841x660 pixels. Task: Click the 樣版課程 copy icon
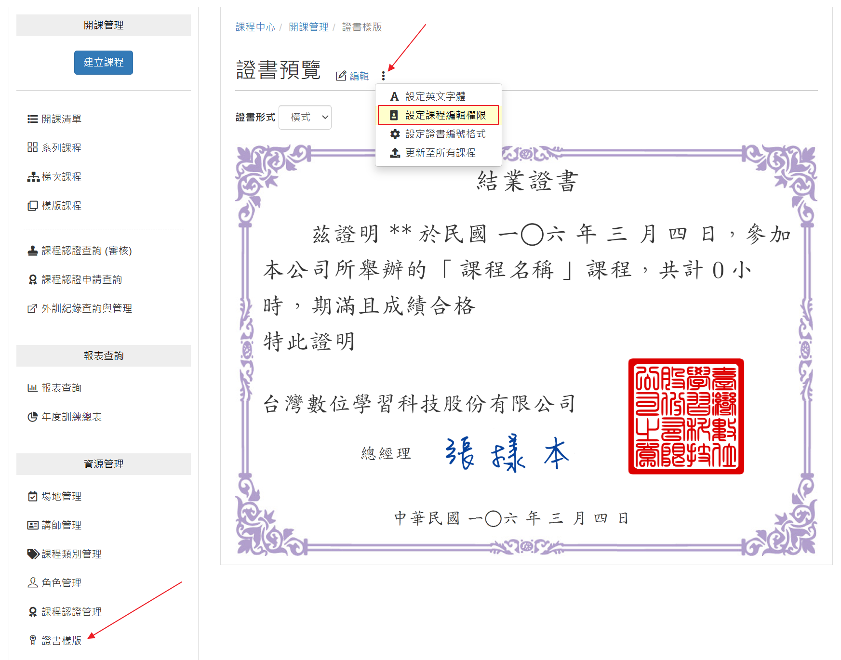pyautogui.click(x=33, y=206)
